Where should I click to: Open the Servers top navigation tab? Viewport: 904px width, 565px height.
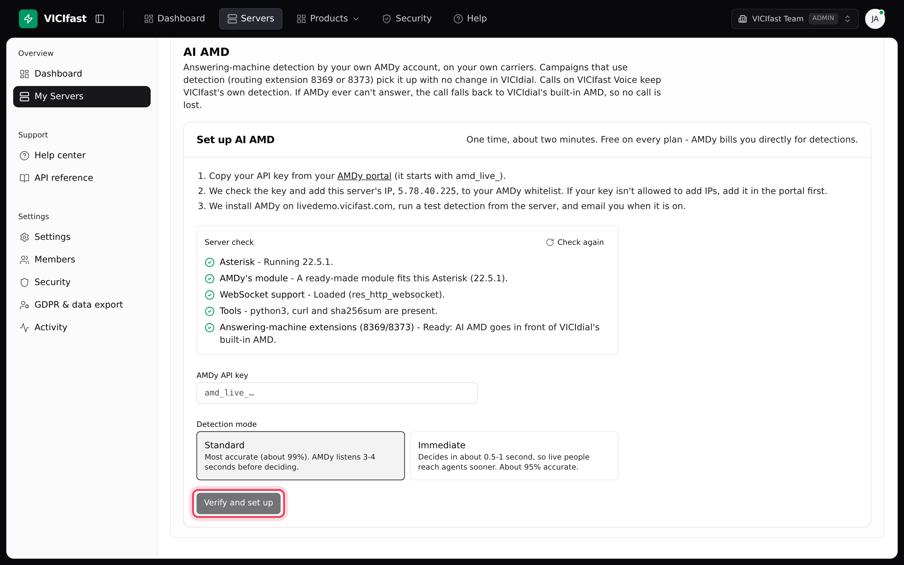251,19
